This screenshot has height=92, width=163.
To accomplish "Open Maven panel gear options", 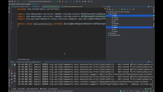I will 149,7.
